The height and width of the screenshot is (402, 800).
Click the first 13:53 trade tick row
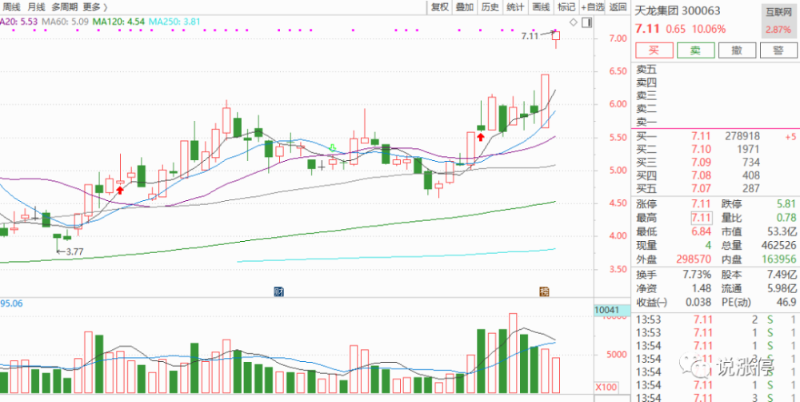pos(715,320)
